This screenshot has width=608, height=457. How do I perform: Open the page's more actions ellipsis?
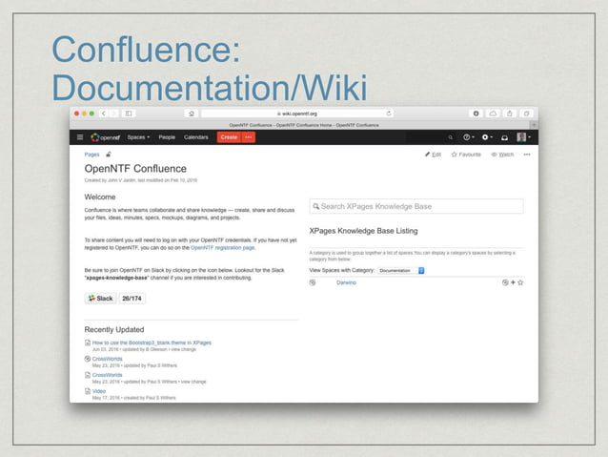pos(527,155)
